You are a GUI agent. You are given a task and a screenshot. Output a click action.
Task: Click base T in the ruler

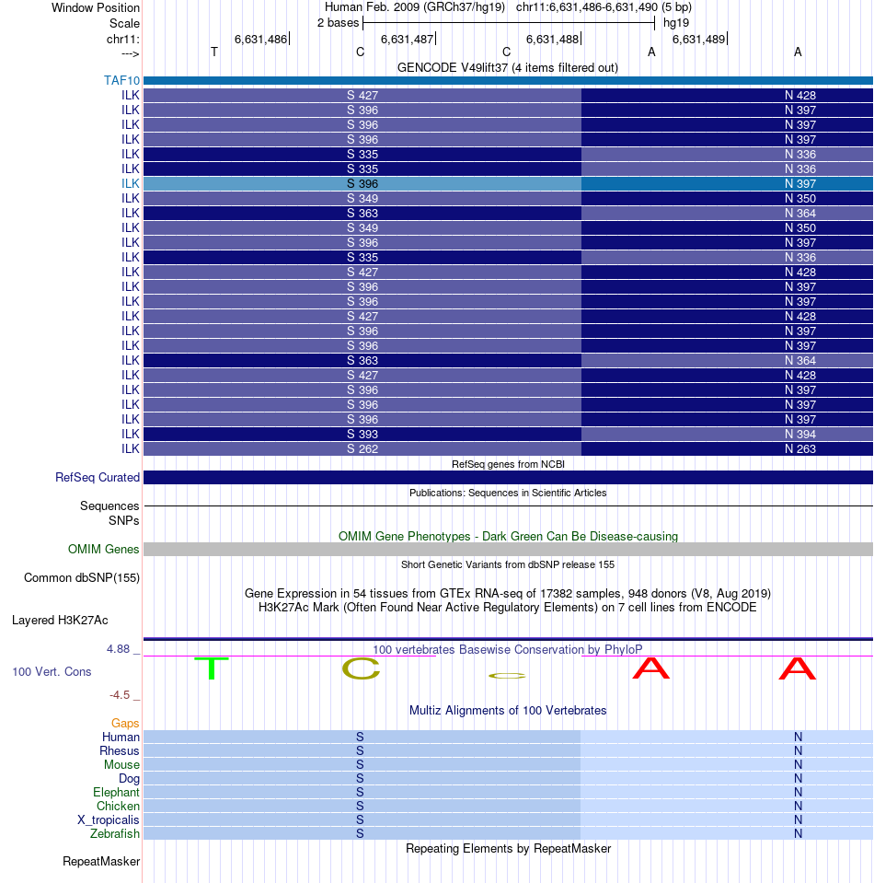coord(213,52)
